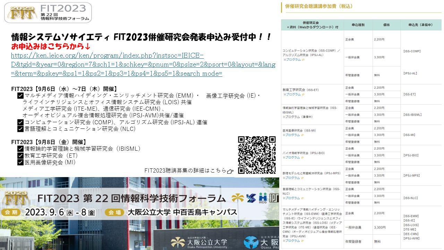Click the green S-shaped logo in the banner

click(251, 199)
